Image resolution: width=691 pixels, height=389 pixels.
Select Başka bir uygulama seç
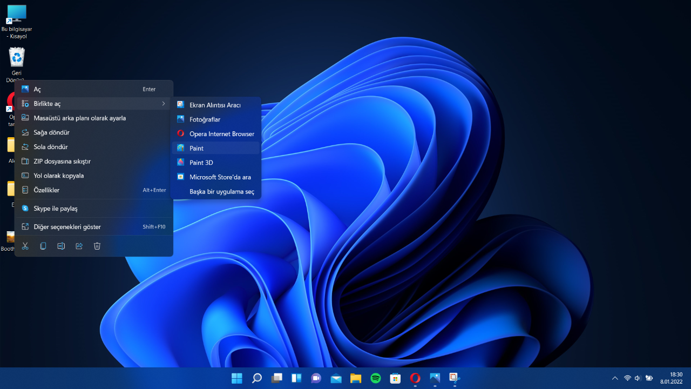coord(216,191)
